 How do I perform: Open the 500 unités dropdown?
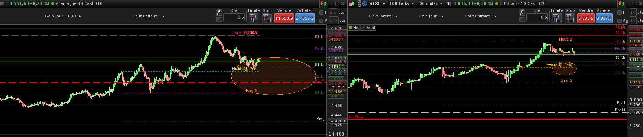point(430,3)
